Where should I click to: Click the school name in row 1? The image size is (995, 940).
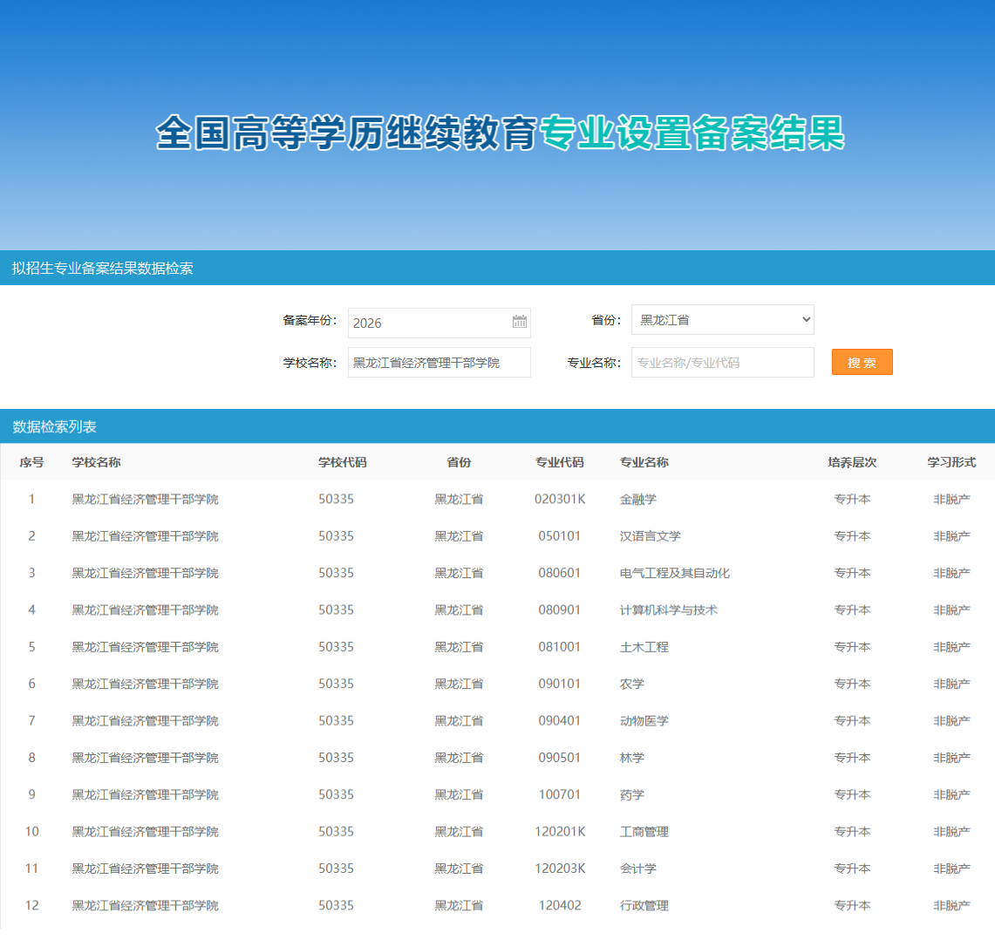point(145,500)
